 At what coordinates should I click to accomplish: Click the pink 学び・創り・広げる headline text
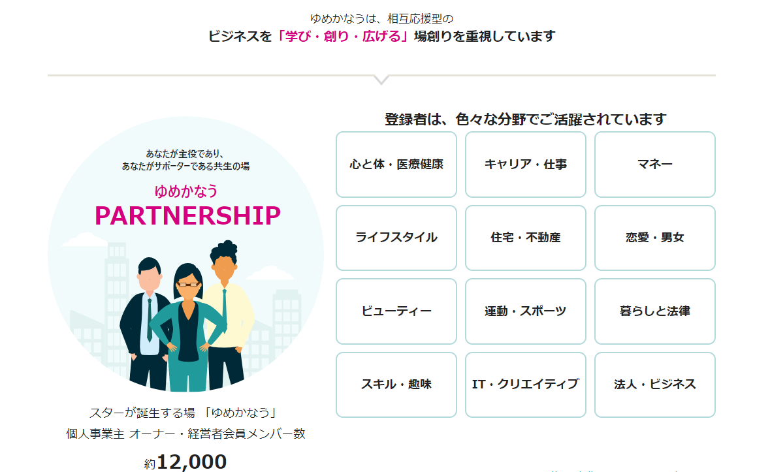(x=343, y=37)
